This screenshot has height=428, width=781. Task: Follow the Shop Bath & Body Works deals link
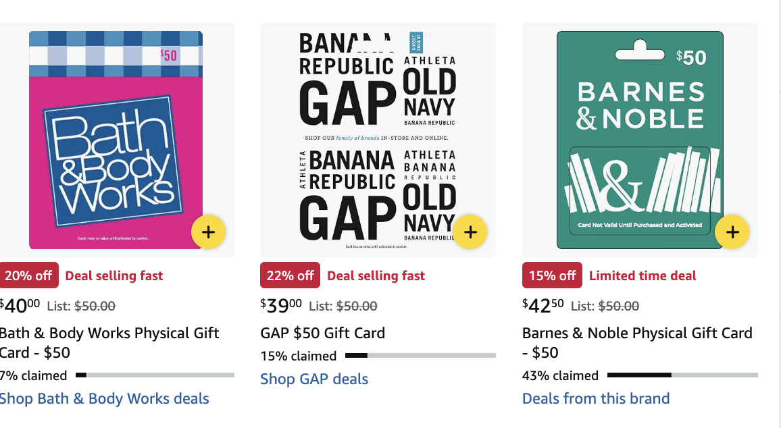point(104,399)
